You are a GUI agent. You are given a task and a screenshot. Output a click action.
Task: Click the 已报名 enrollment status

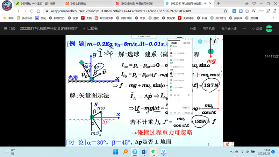click(x=90, y=29)
